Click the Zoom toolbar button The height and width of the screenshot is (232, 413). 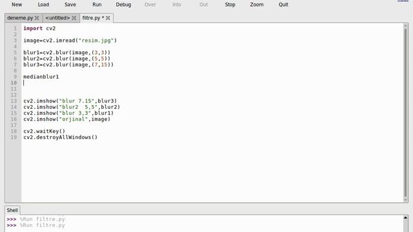pos(257,5)
